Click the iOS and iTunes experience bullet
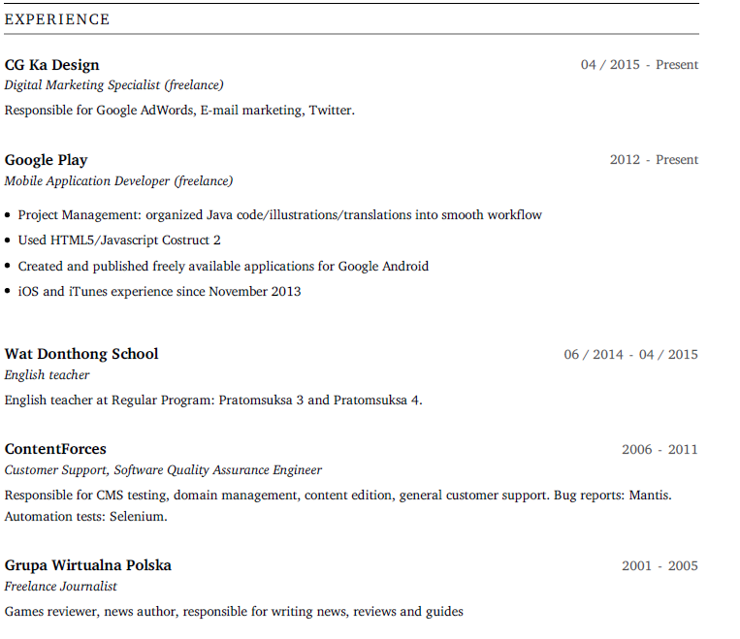This screenshot has height=639, width=740. (159, 292)
